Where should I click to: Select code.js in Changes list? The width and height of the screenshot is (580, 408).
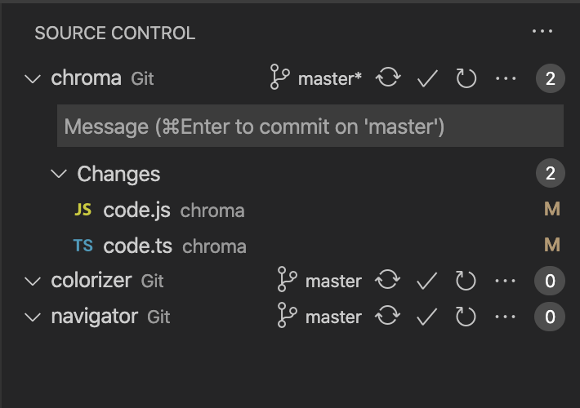tap(310, 210)
